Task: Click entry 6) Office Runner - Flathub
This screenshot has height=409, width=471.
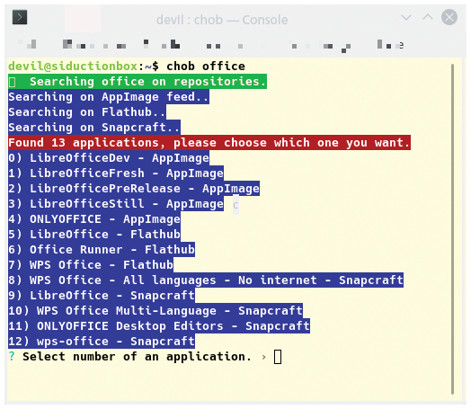Action: coord(102,250)
